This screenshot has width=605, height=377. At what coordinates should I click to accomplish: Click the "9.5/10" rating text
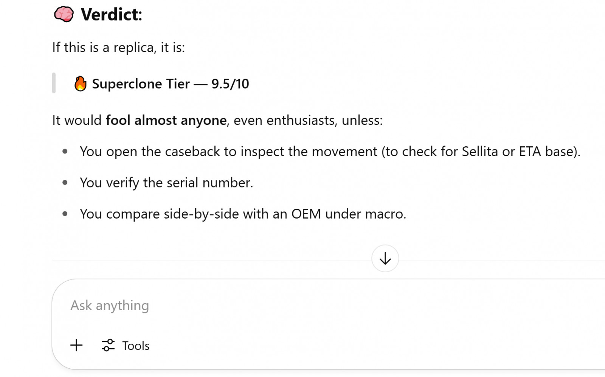[x=230, y=84]
